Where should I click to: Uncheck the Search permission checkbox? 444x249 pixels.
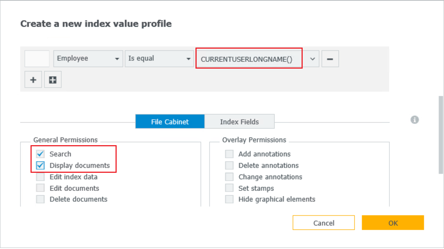[x=40, y=154]
